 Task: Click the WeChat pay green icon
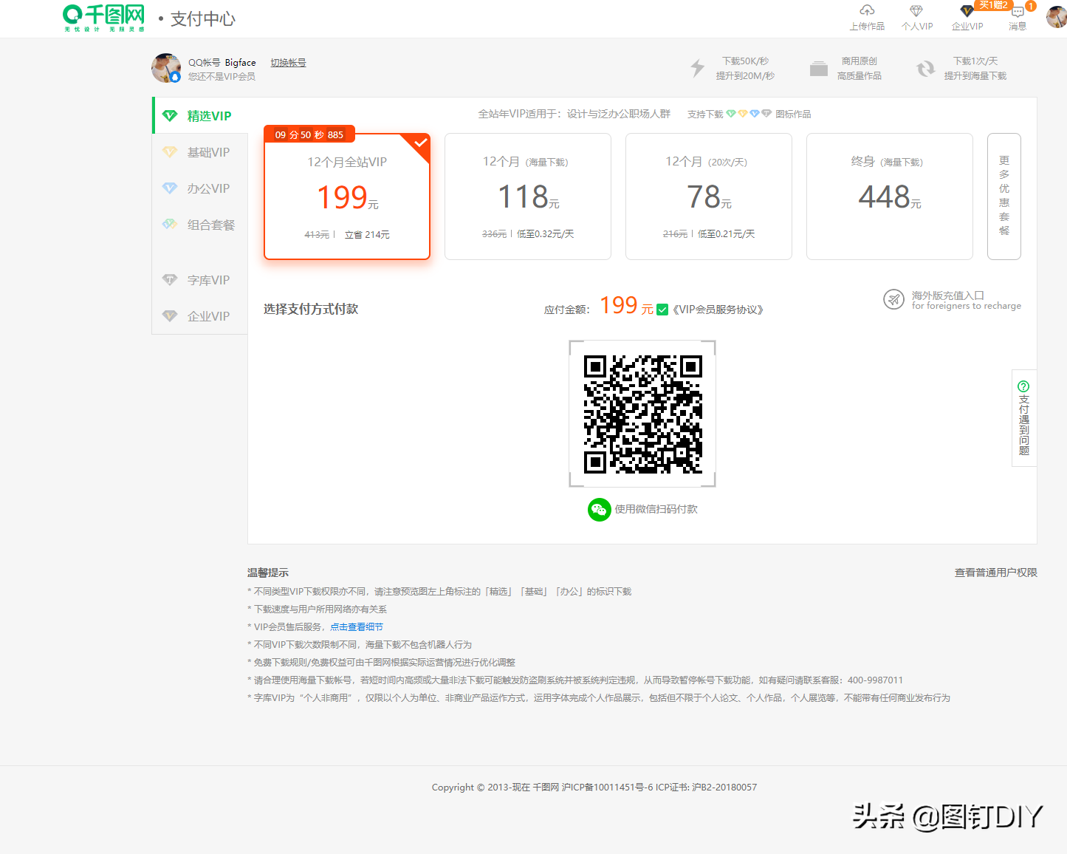click(x=600, y=510)
